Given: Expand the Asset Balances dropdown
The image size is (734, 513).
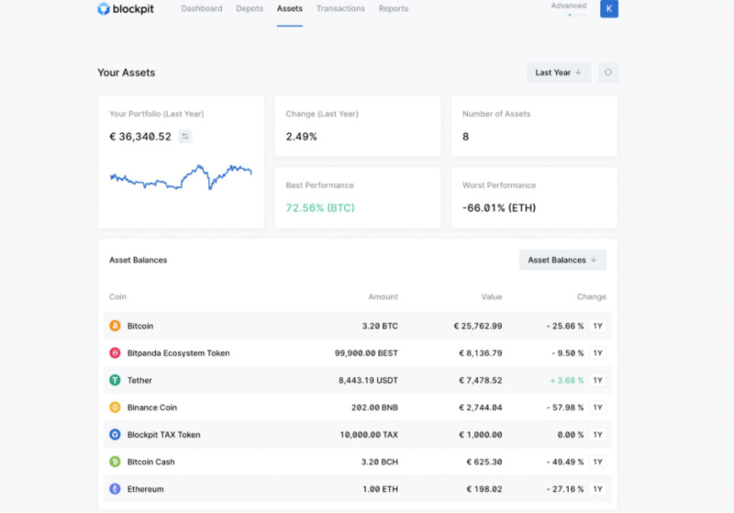Looking at the screenshot, I should tap(562, 260).
